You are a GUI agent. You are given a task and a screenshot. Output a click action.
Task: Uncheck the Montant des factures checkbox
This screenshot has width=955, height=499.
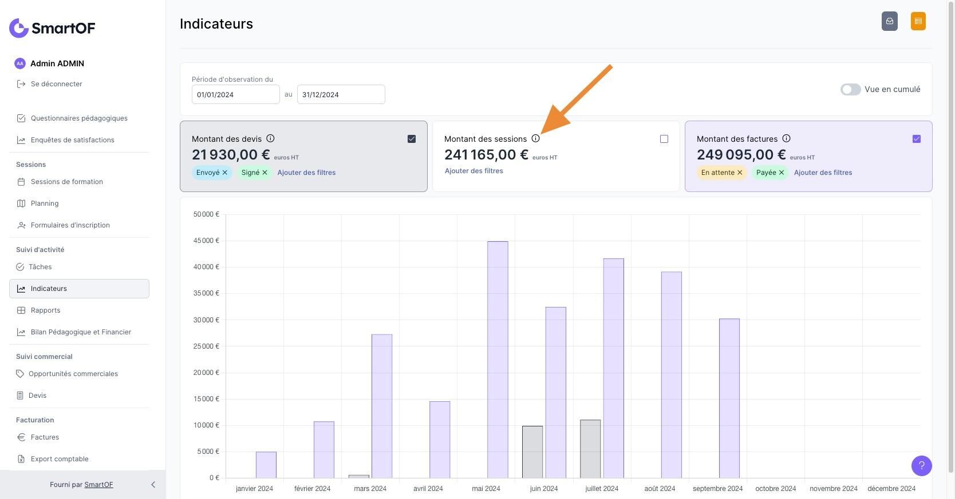click(916, 139)
